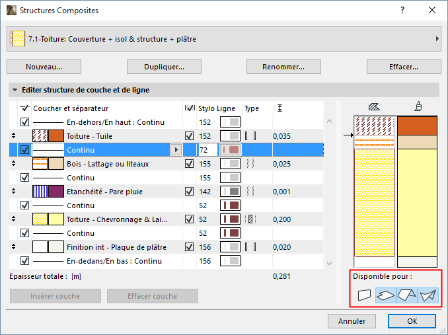Toggle Roof availability icon under Disponible pour
Viewport: 448px width, 335px height.
click(x=407, y=295)
